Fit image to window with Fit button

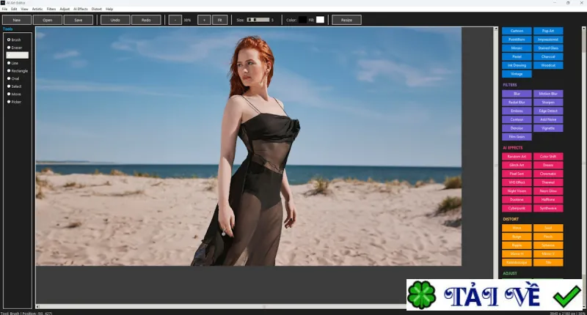point(219,20)
